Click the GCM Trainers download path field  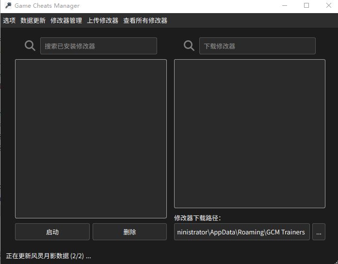(242, 232)
